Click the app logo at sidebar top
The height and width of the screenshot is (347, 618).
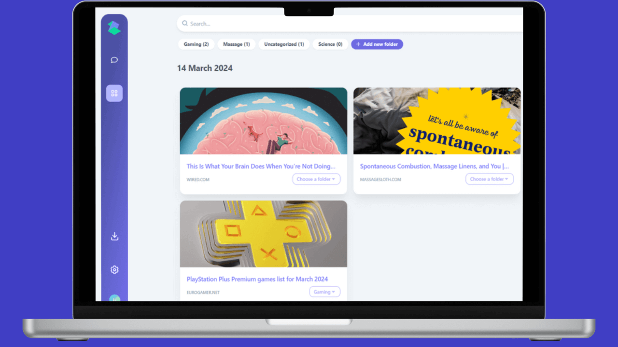point(114,28)
